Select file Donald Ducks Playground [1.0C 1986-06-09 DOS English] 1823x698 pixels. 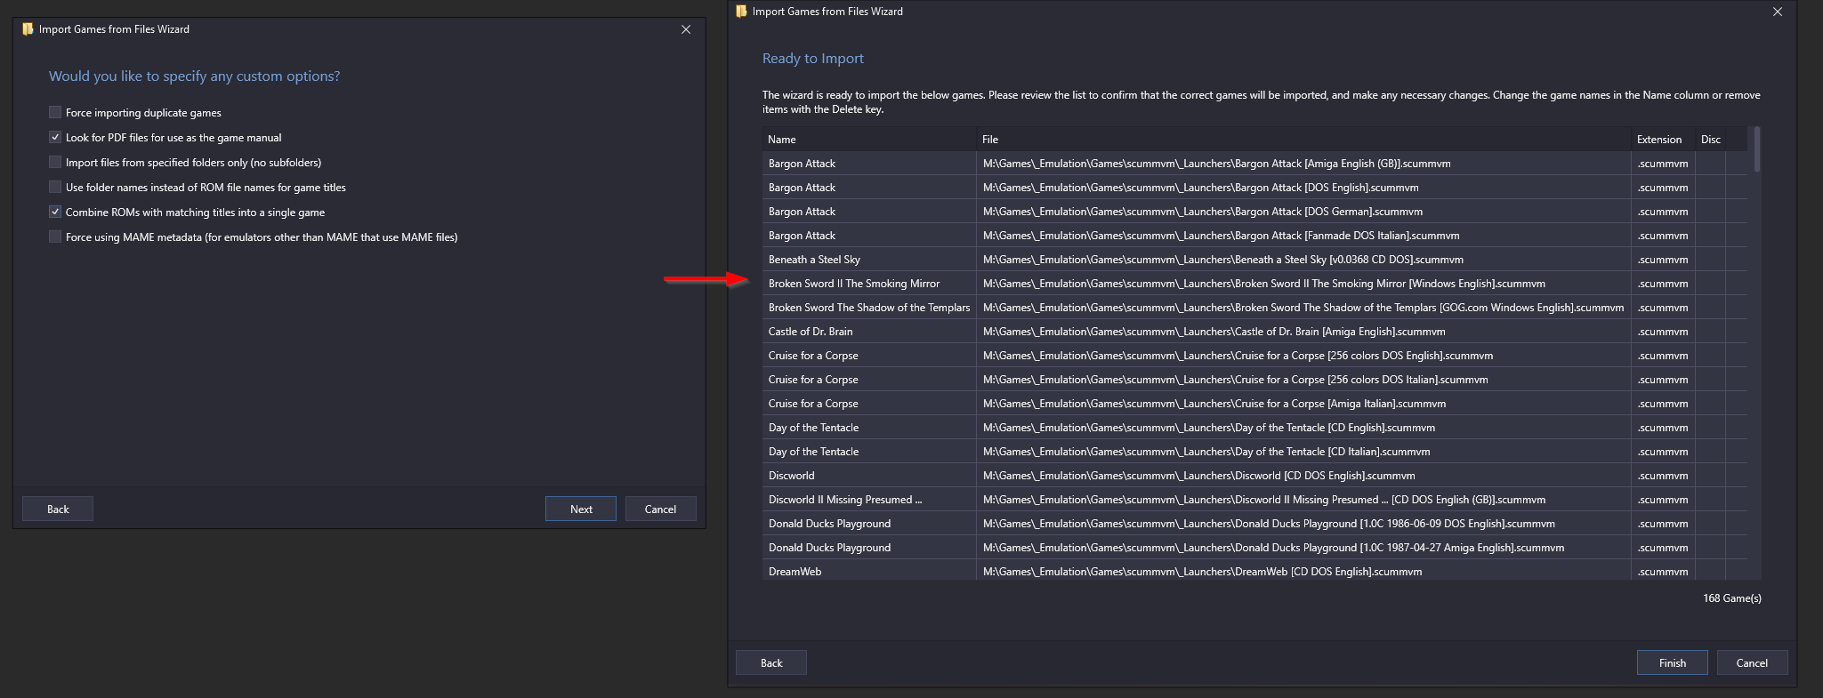click(x=1303, y=524)
